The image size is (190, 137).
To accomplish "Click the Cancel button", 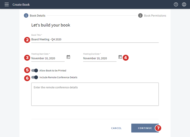I will click(116, 128).
